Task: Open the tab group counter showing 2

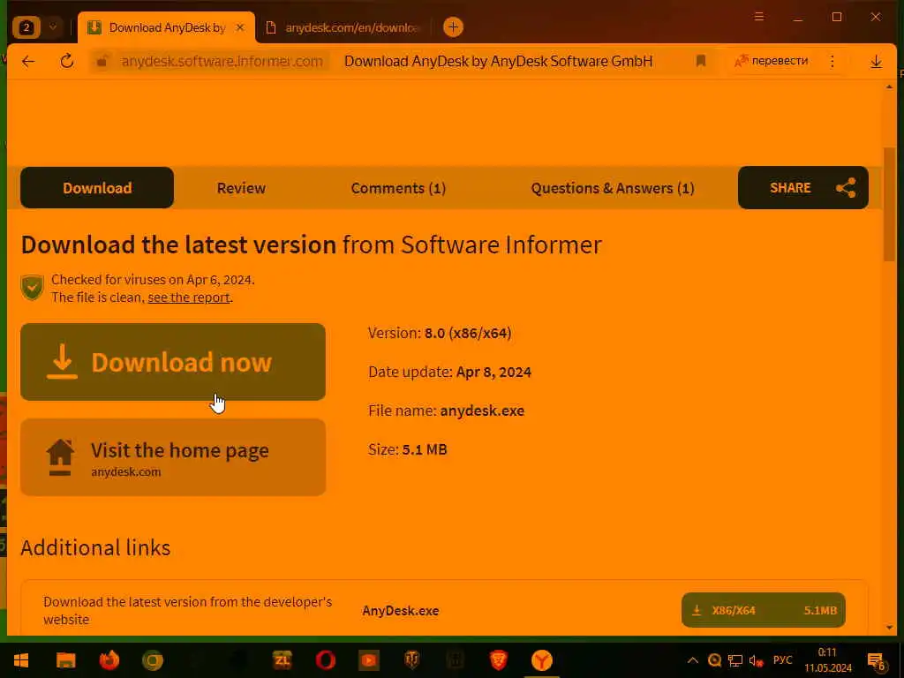Action: pyautogui.click(x=26, y=27)
